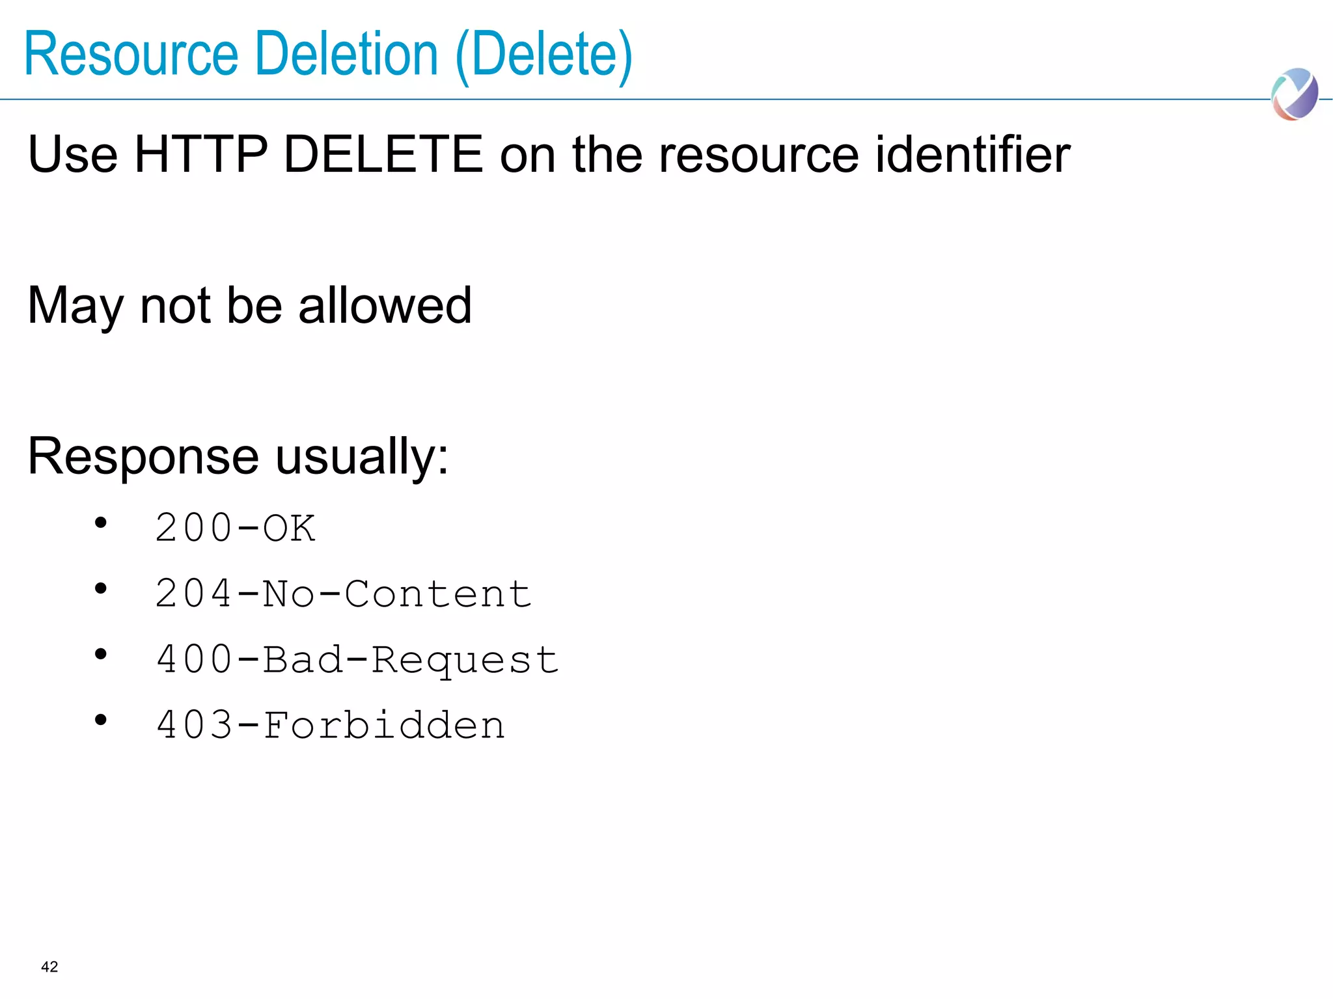The image size is (1333, 999).
Task: Click the word "Resource" in the title
Action: tap(131, 55)
